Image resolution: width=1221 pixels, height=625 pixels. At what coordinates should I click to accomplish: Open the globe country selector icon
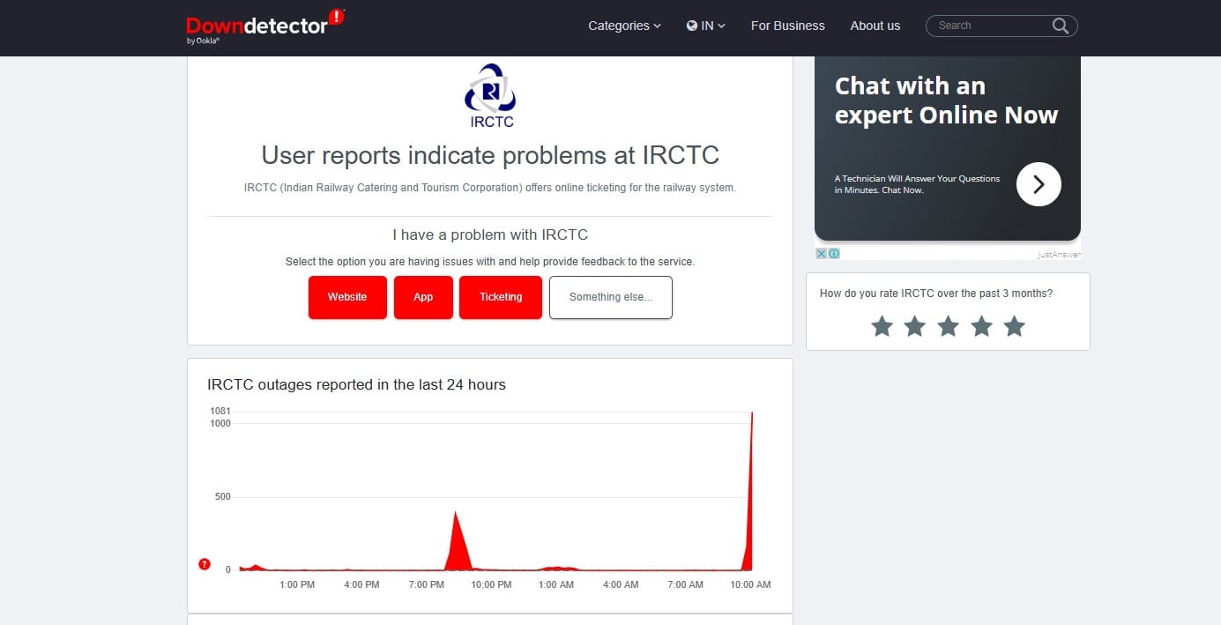(x=692, y=26)
